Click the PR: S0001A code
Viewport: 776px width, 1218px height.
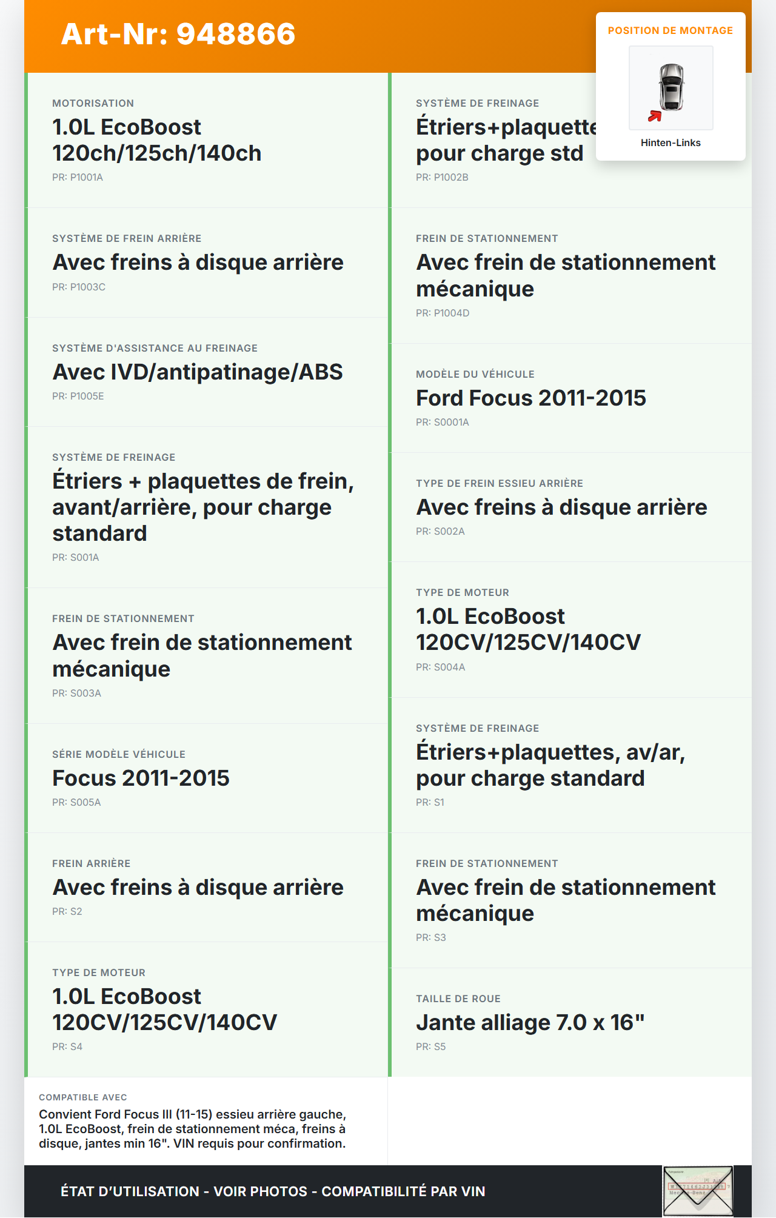click(443, 423)
